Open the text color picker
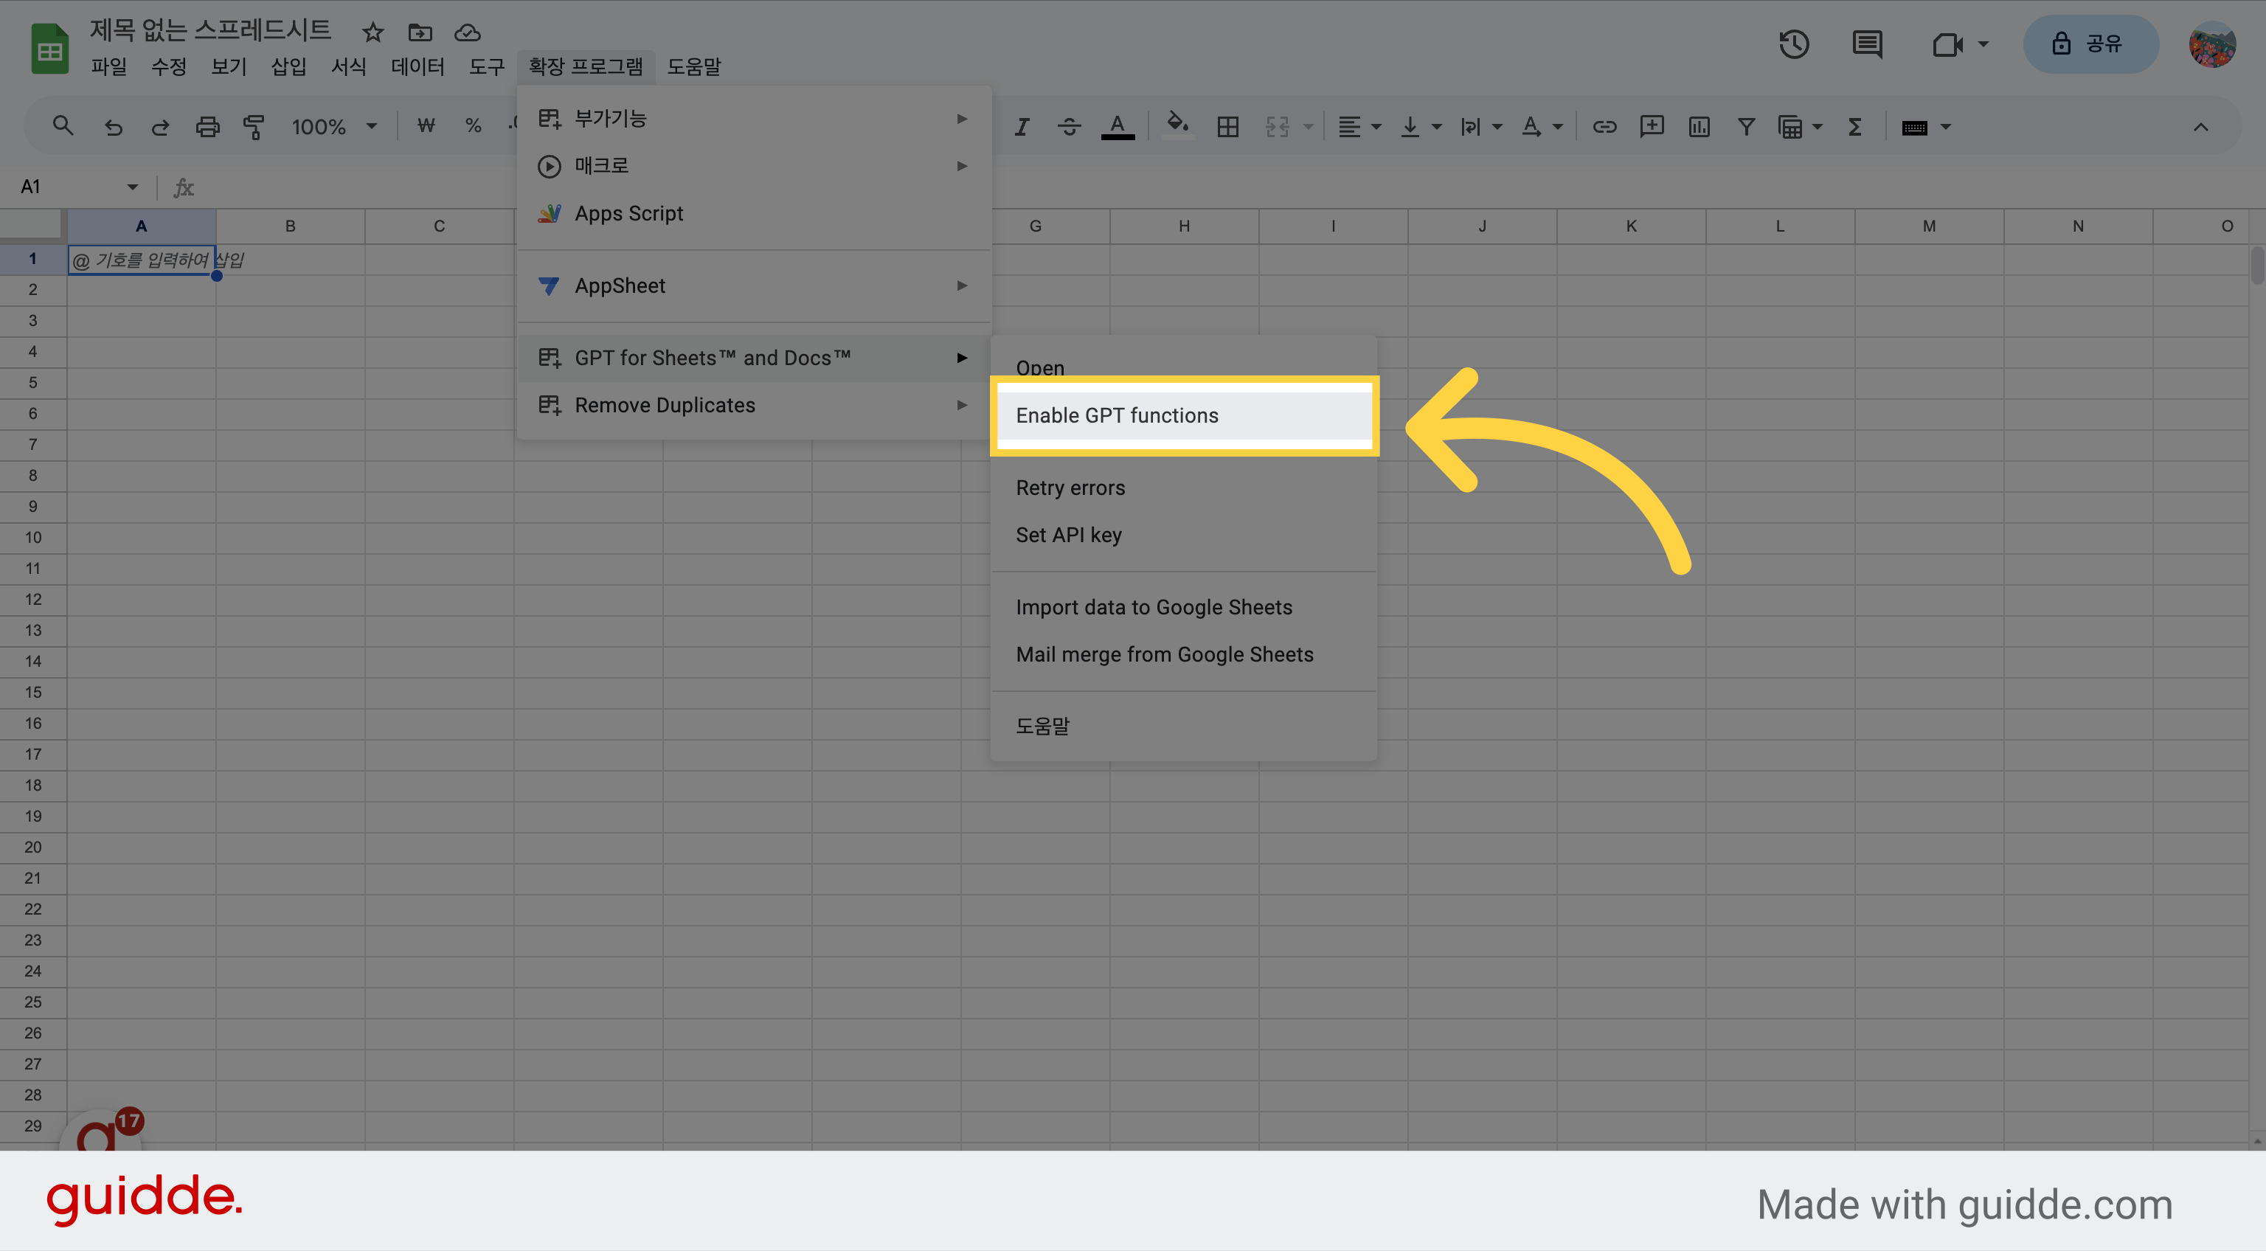The width and height of the screenshot is (2266, 1251). coord(1118,127)
